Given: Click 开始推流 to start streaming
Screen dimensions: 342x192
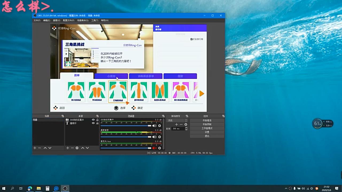Looking at the screenshot, I should click(207, 121).
